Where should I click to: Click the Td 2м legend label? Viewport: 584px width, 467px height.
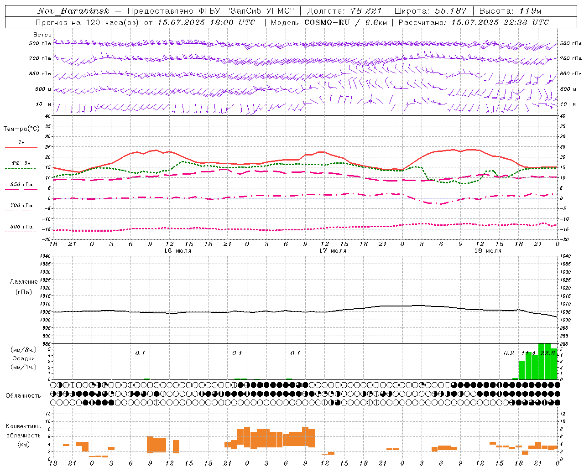click(21, 163)
